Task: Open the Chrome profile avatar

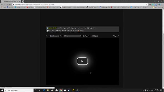Action: coord(159,4)
